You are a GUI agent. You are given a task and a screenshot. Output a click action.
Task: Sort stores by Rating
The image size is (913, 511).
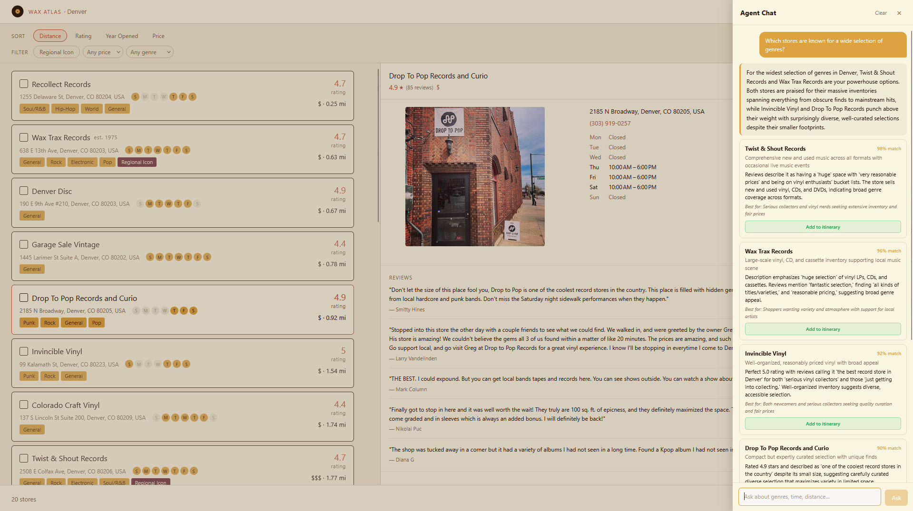click(83, 36)
